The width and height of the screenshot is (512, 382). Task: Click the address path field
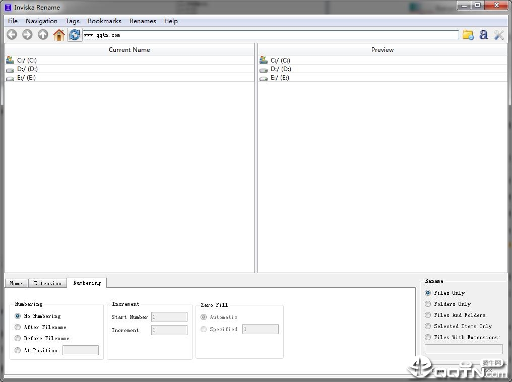pos(271,35)
